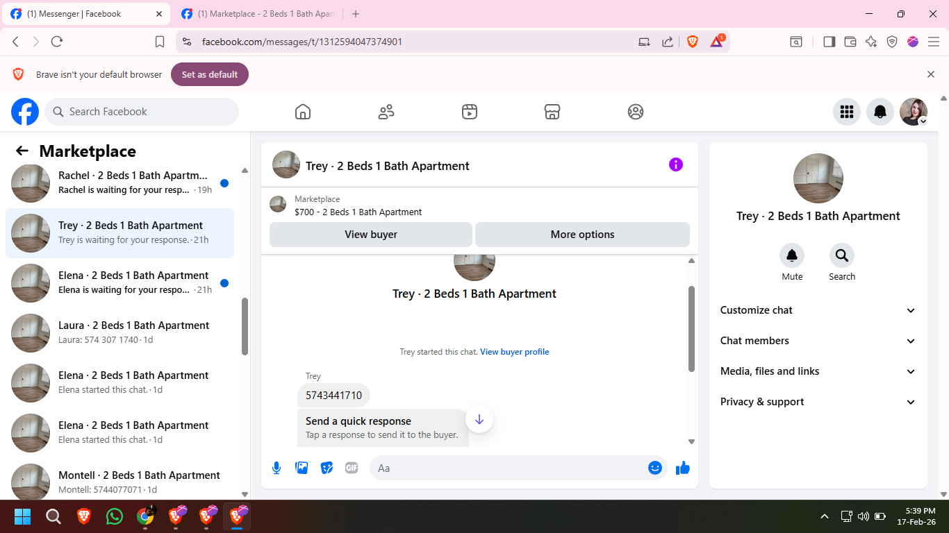Screen dimensions: 949x533
Task: Open Windows Start menu
Action: 23,516
